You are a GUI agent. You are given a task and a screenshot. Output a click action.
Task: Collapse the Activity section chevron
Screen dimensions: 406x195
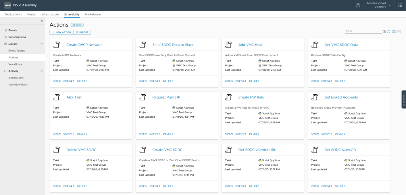42,71
